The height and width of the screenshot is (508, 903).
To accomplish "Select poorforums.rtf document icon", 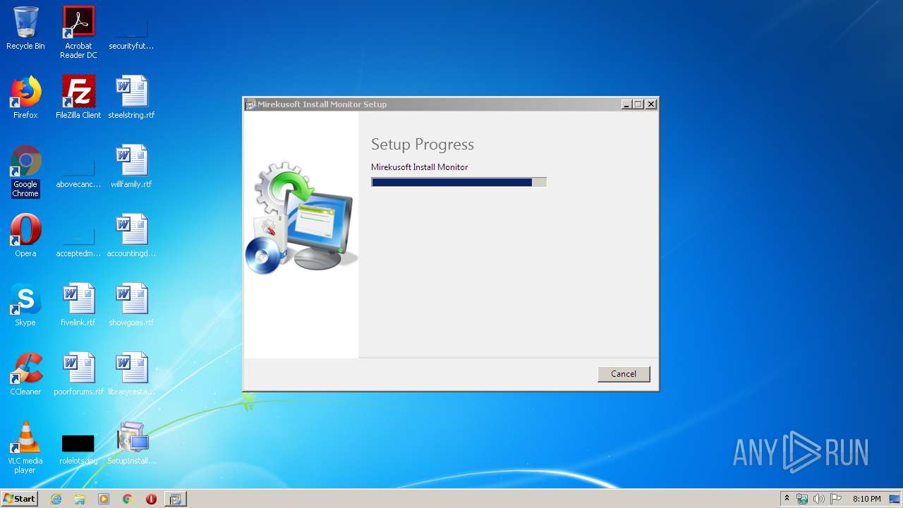I will point(78,374).
